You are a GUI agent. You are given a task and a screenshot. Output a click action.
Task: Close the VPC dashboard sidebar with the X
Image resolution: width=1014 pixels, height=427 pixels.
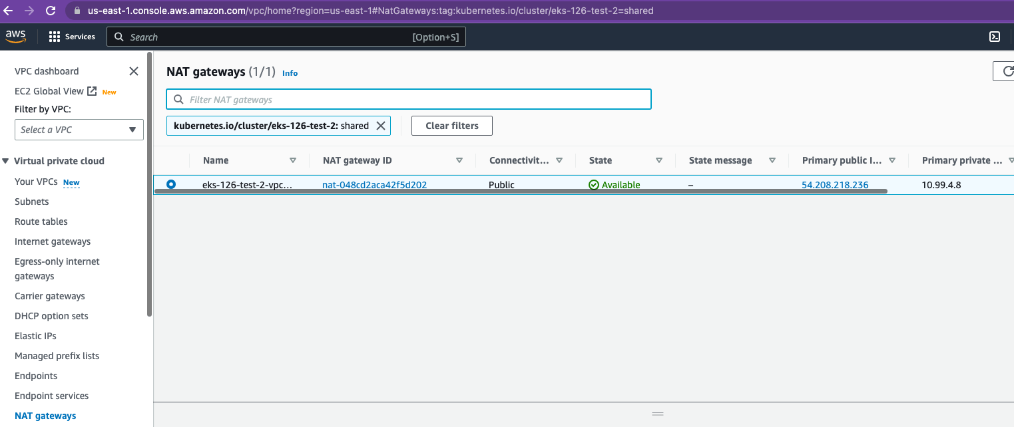point(133,71)
